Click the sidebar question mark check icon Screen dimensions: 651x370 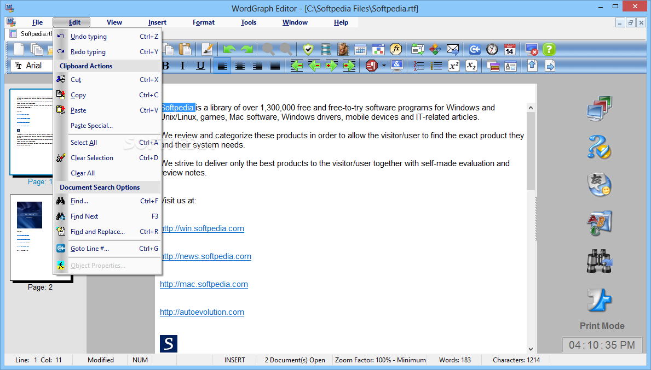tap(600, 146)
